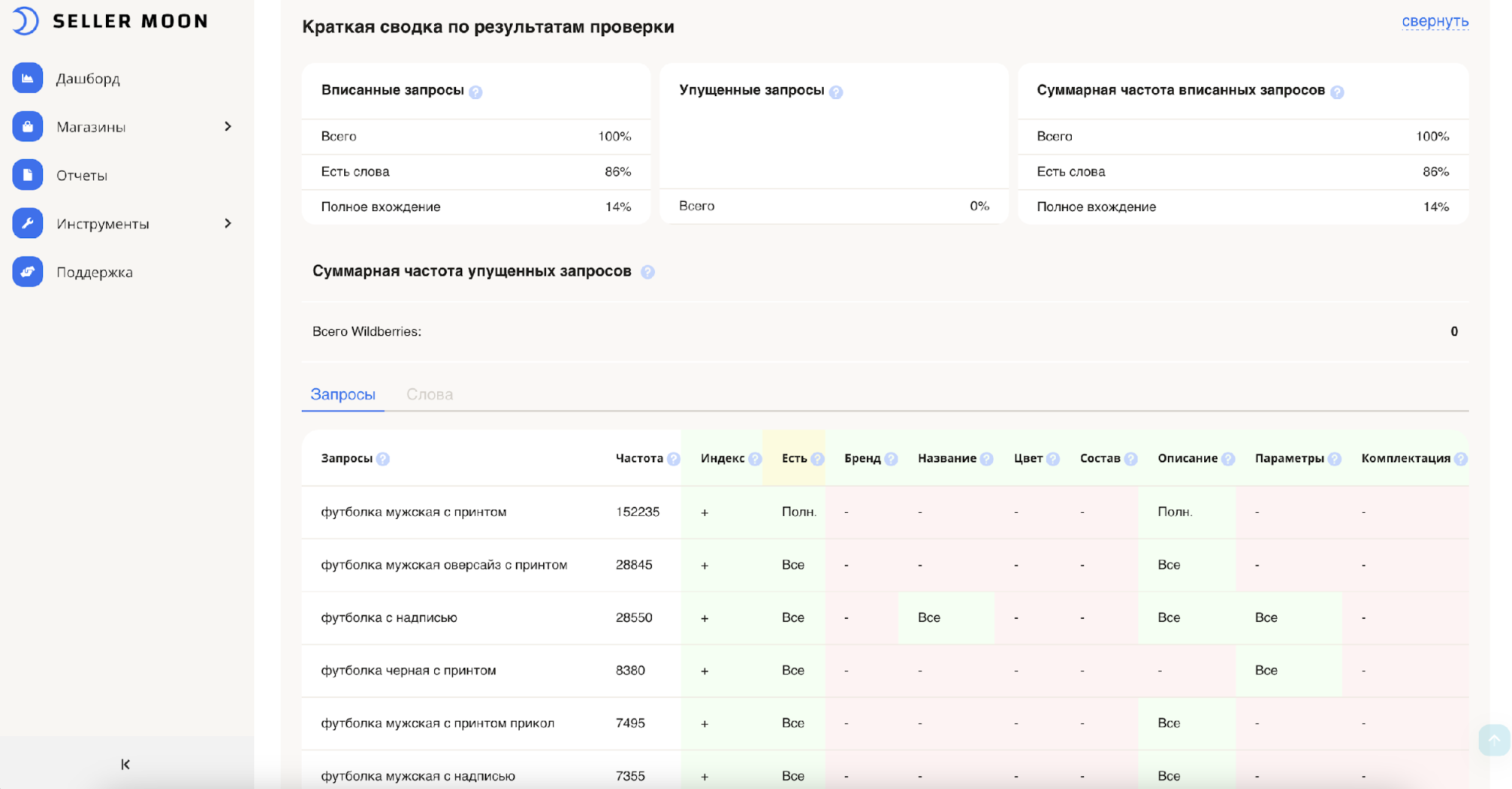Click the Seller Moon logo
Screen dimensions: 1512x789
point(110,21)
